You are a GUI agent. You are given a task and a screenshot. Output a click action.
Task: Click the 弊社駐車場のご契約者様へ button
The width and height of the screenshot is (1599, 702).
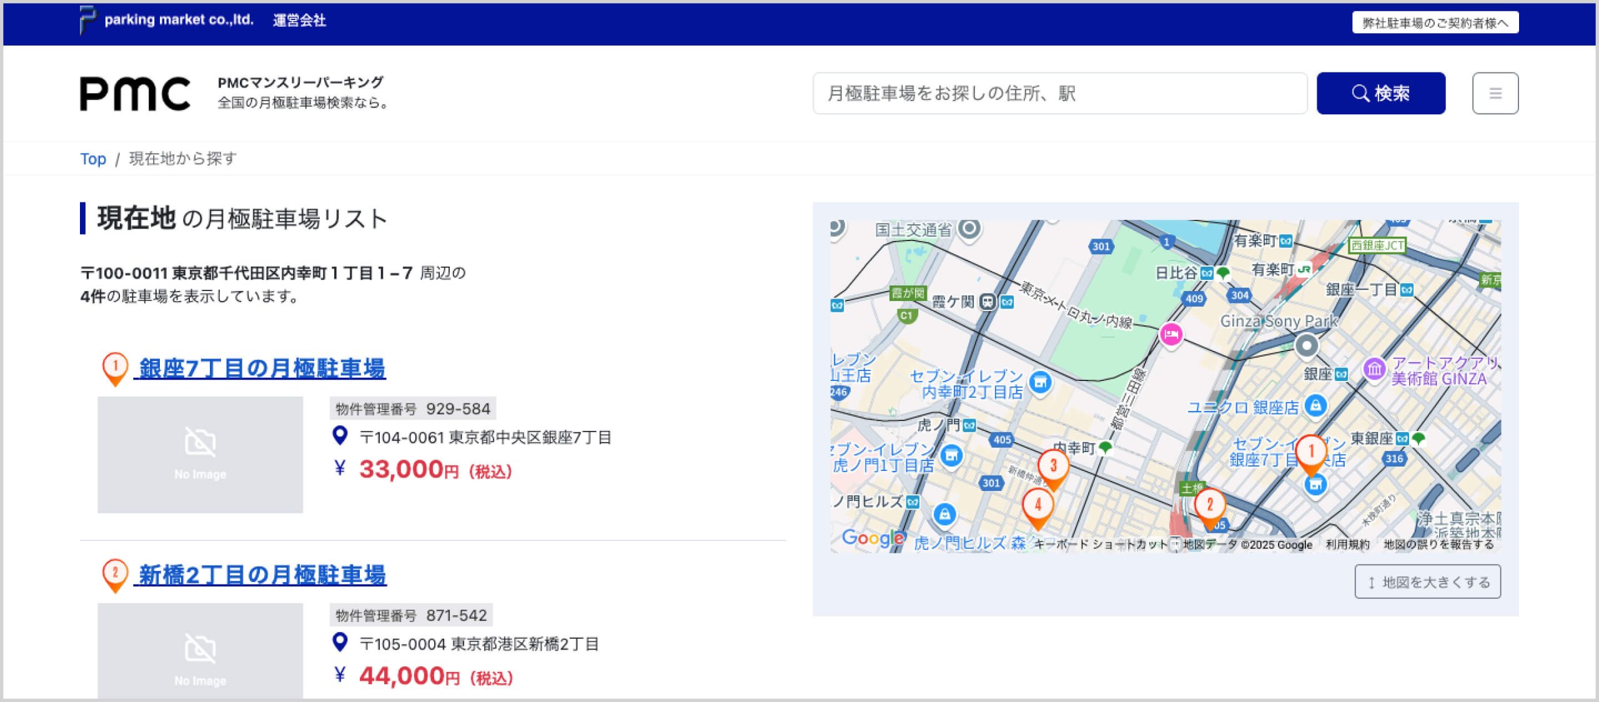pyautogui.click(x=1435, y=22)
